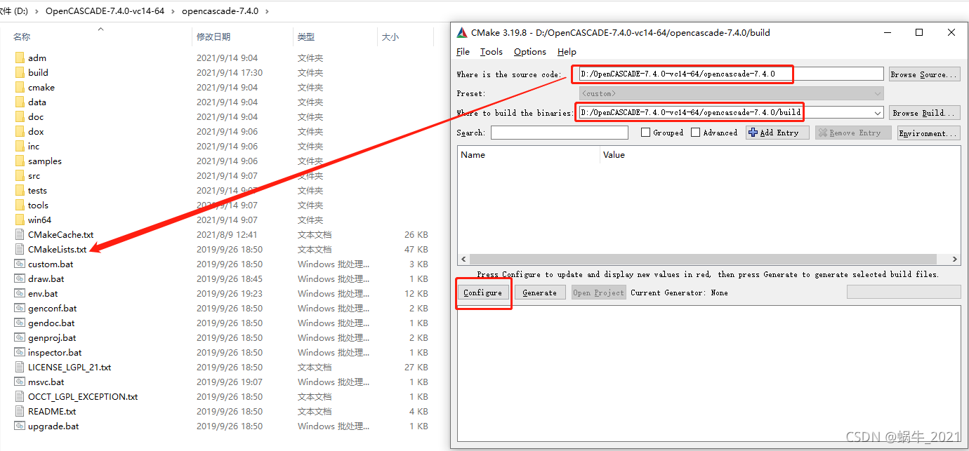Open the Help menu in CMake

pos(567,52)
